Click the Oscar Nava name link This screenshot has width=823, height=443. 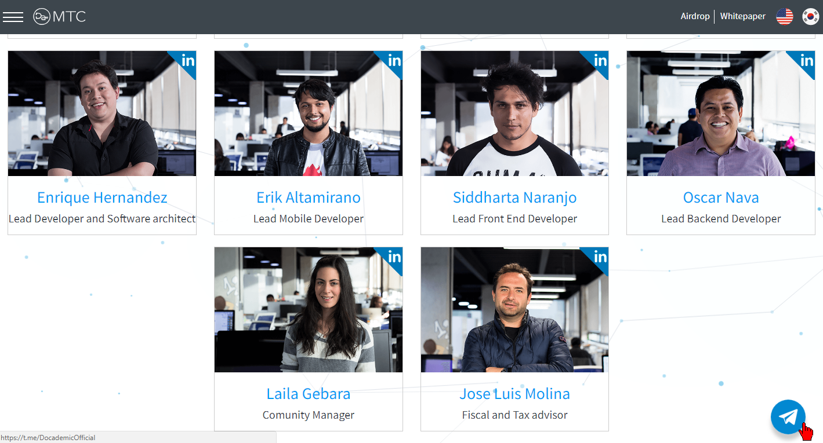721,197
